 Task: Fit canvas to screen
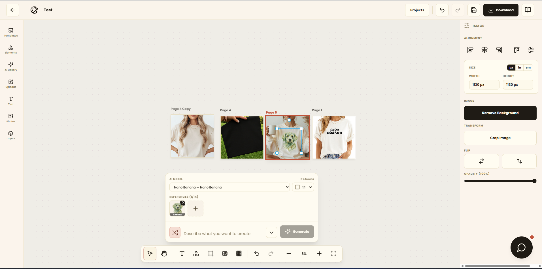pyautogui.click(x=333, y=253)
